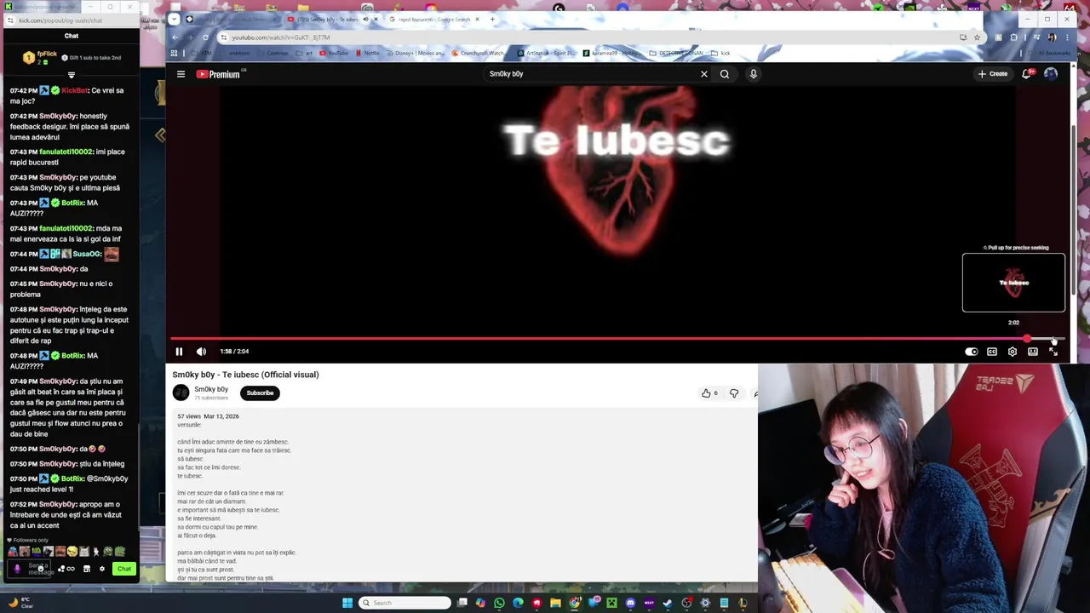1090x613 pixels.
Task: Open the Windows Start menu
Action: click(x=347, y=603)
